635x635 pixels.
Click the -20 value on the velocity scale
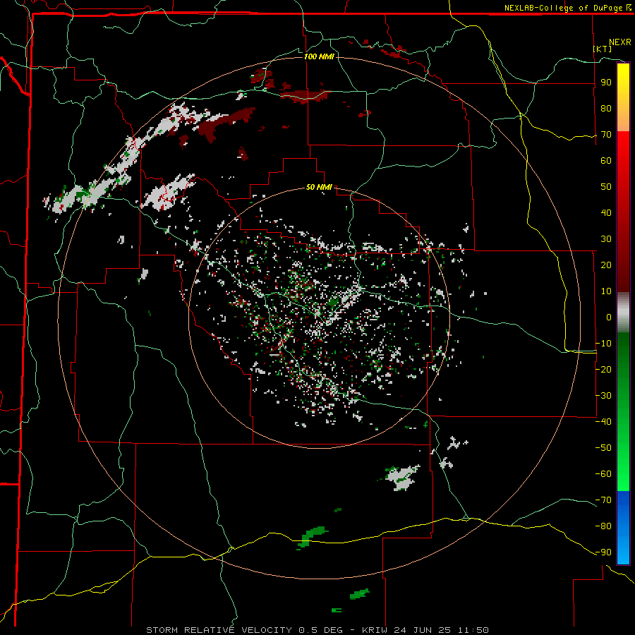point(603,370)
